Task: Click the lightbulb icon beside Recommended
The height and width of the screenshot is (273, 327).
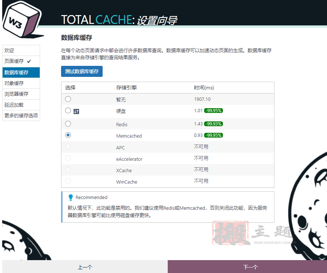Action: [71, 197]
